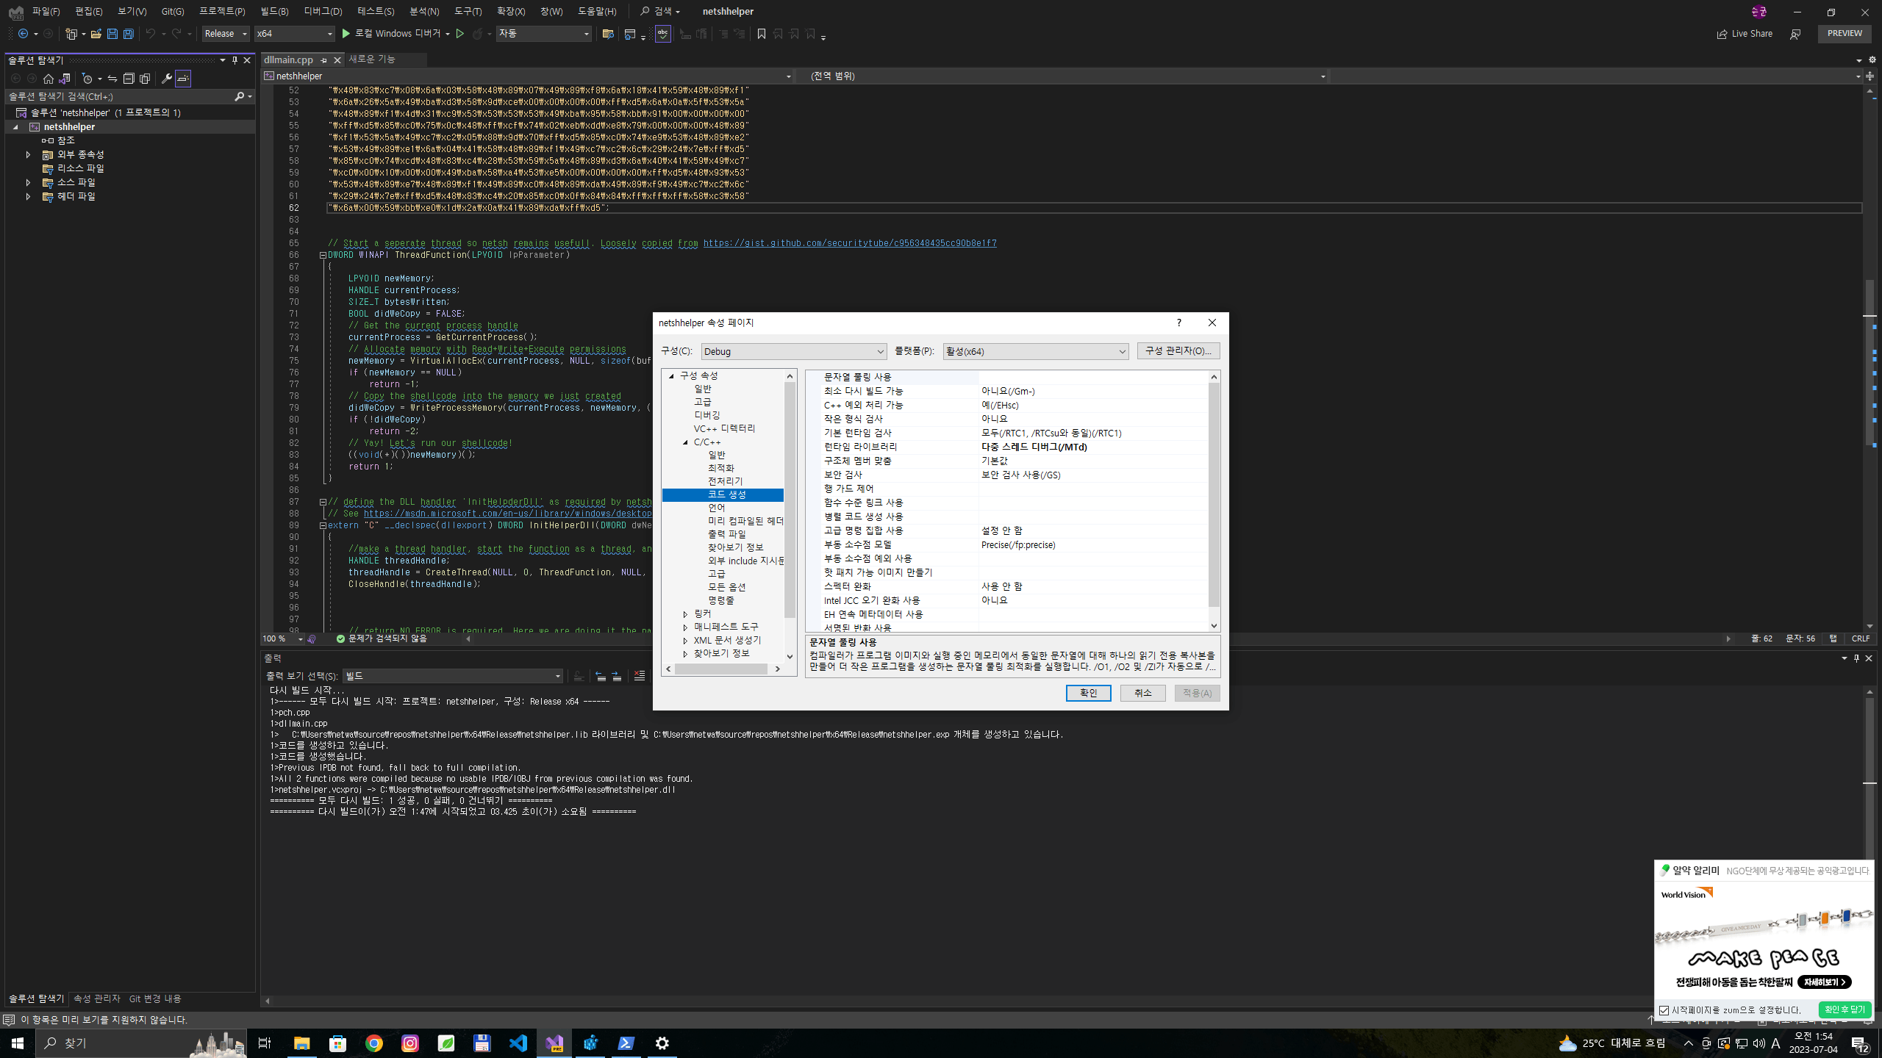Click Sync with Active Document arrows icon
This screenshot has height=1058, width=1882.
click(x=112, y=79)
